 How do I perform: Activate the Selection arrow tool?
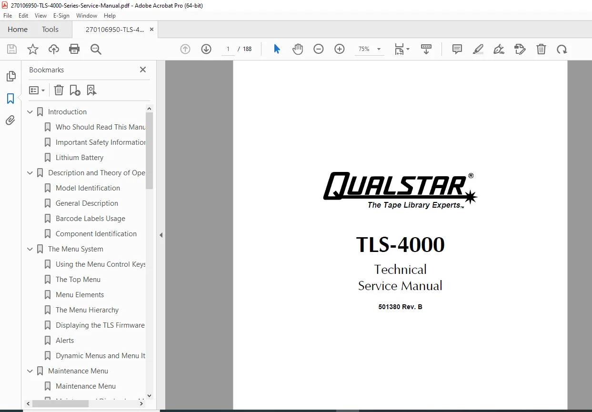click(277, 49)
